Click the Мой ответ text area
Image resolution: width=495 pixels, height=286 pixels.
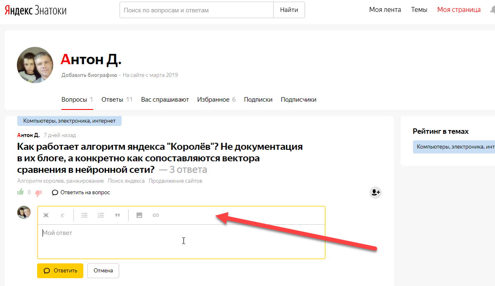click(181, 241)
